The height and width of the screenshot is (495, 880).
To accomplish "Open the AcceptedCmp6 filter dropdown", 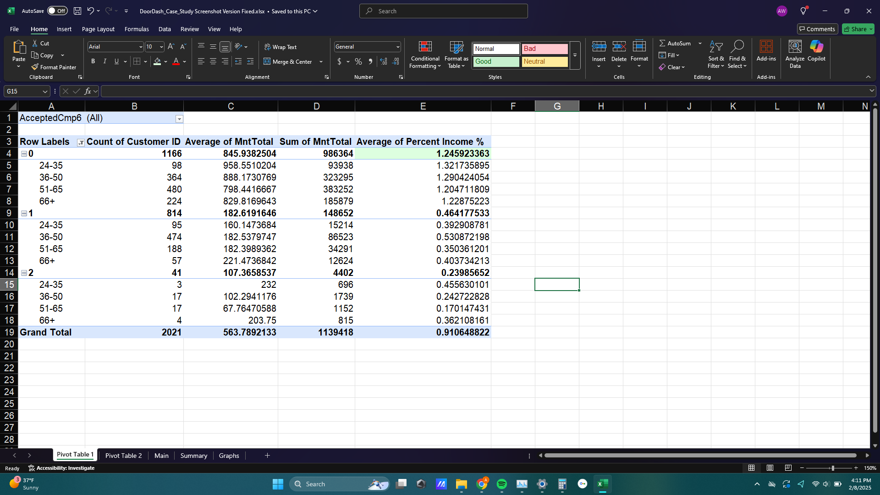I will click(x=179, y=119).
